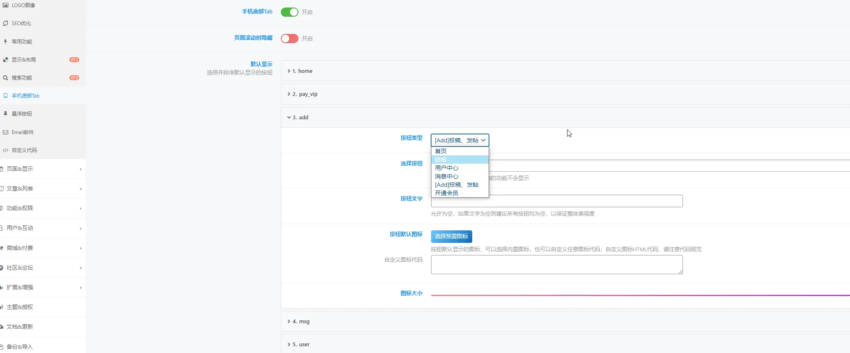Click the LOGO图像 image icon in sidebar
The width and height of the screenshot is (850, 353).
[x=5, y=5]
